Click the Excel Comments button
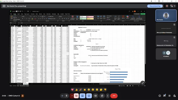Image resolution: width=178 pixels, height=100 pixels. click(137, 14)
